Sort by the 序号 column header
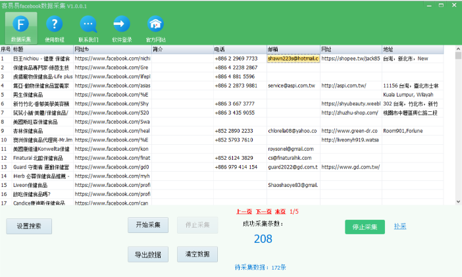Screen dimensions: 462x277 [6, 49]
